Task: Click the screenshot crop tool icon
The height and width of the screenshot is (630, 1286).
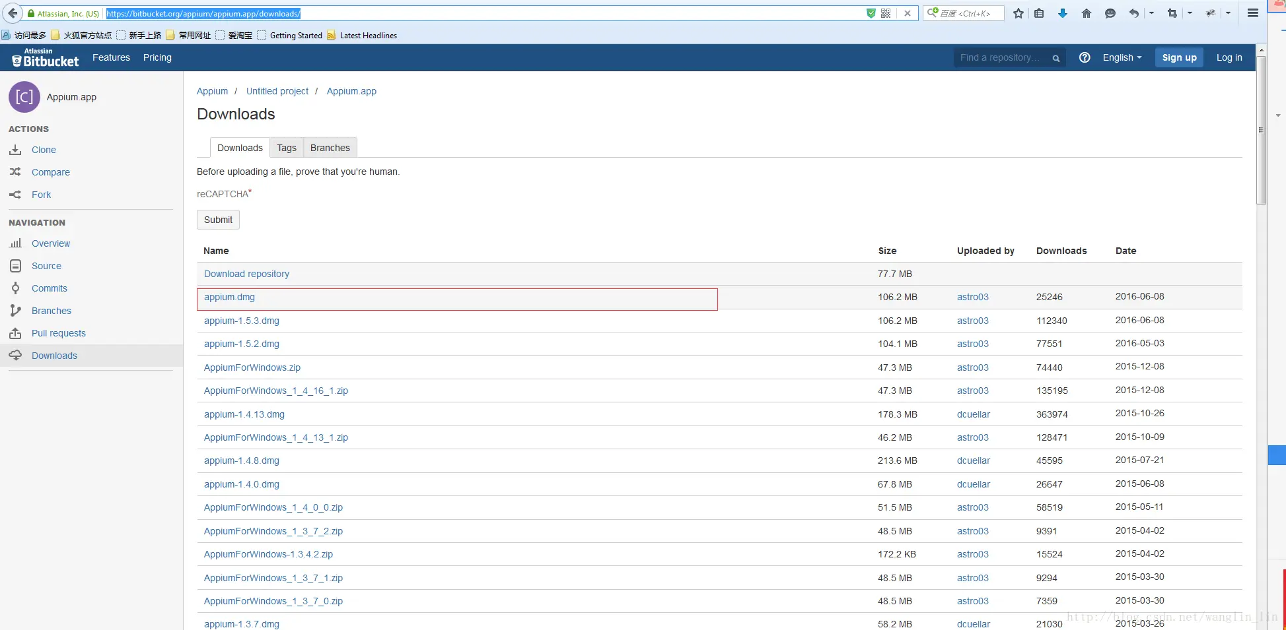Action: (1172, 13)
